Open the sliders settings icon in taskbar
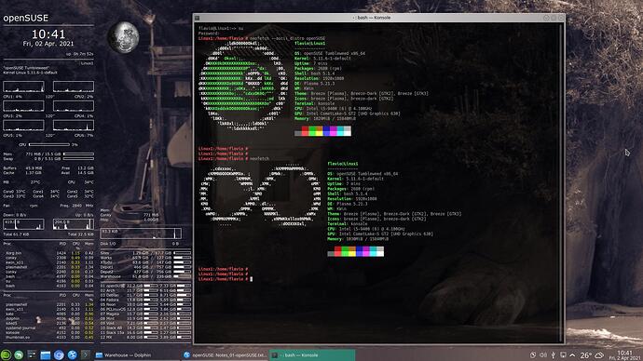Screen dimensions: 643x361 point(32,354)
